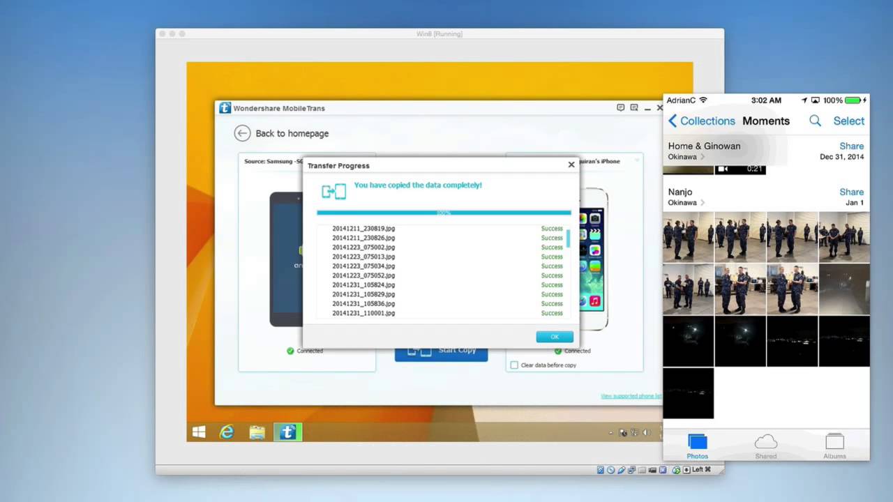The height and width of the screenshot is (502, 893).
Task: Select file 20141223_075013.jpg row
Action: (442, 257)
